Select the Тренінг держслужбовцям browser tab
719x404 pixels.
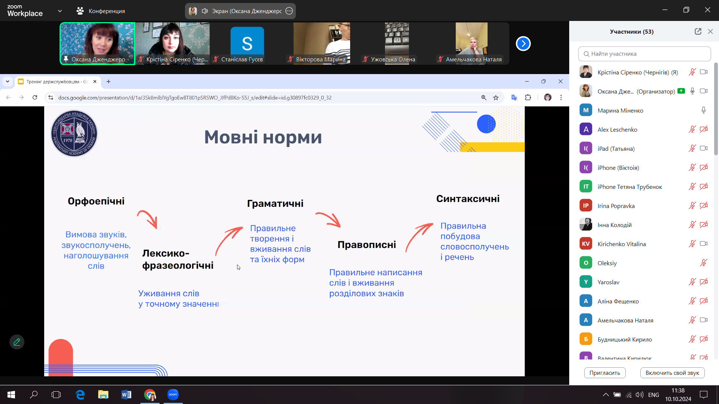[x=57, y=82]
